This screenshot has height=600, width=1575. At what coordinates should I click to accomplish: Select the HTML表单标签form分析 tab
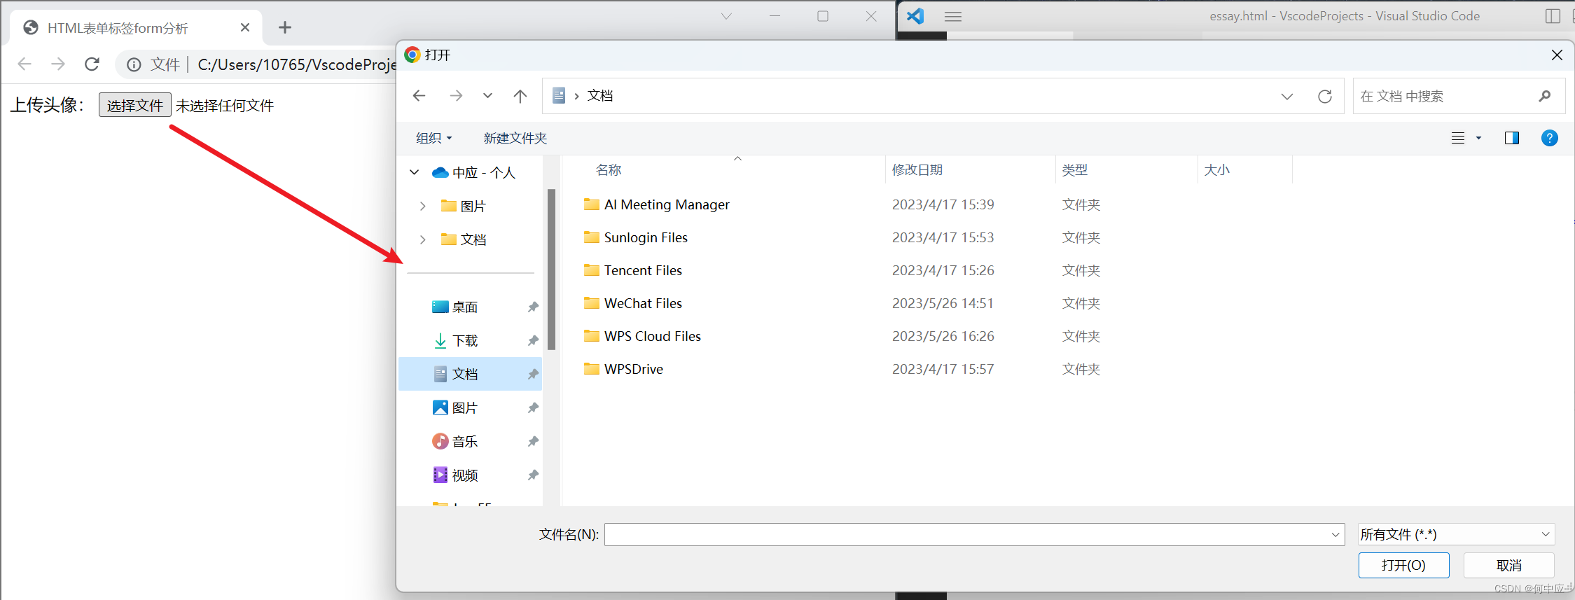(x=136, y=27)
